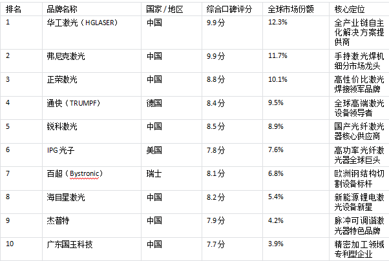389x261 pixels.
Task: Click the 核心定位 column header
Action: tap(349, 10)
